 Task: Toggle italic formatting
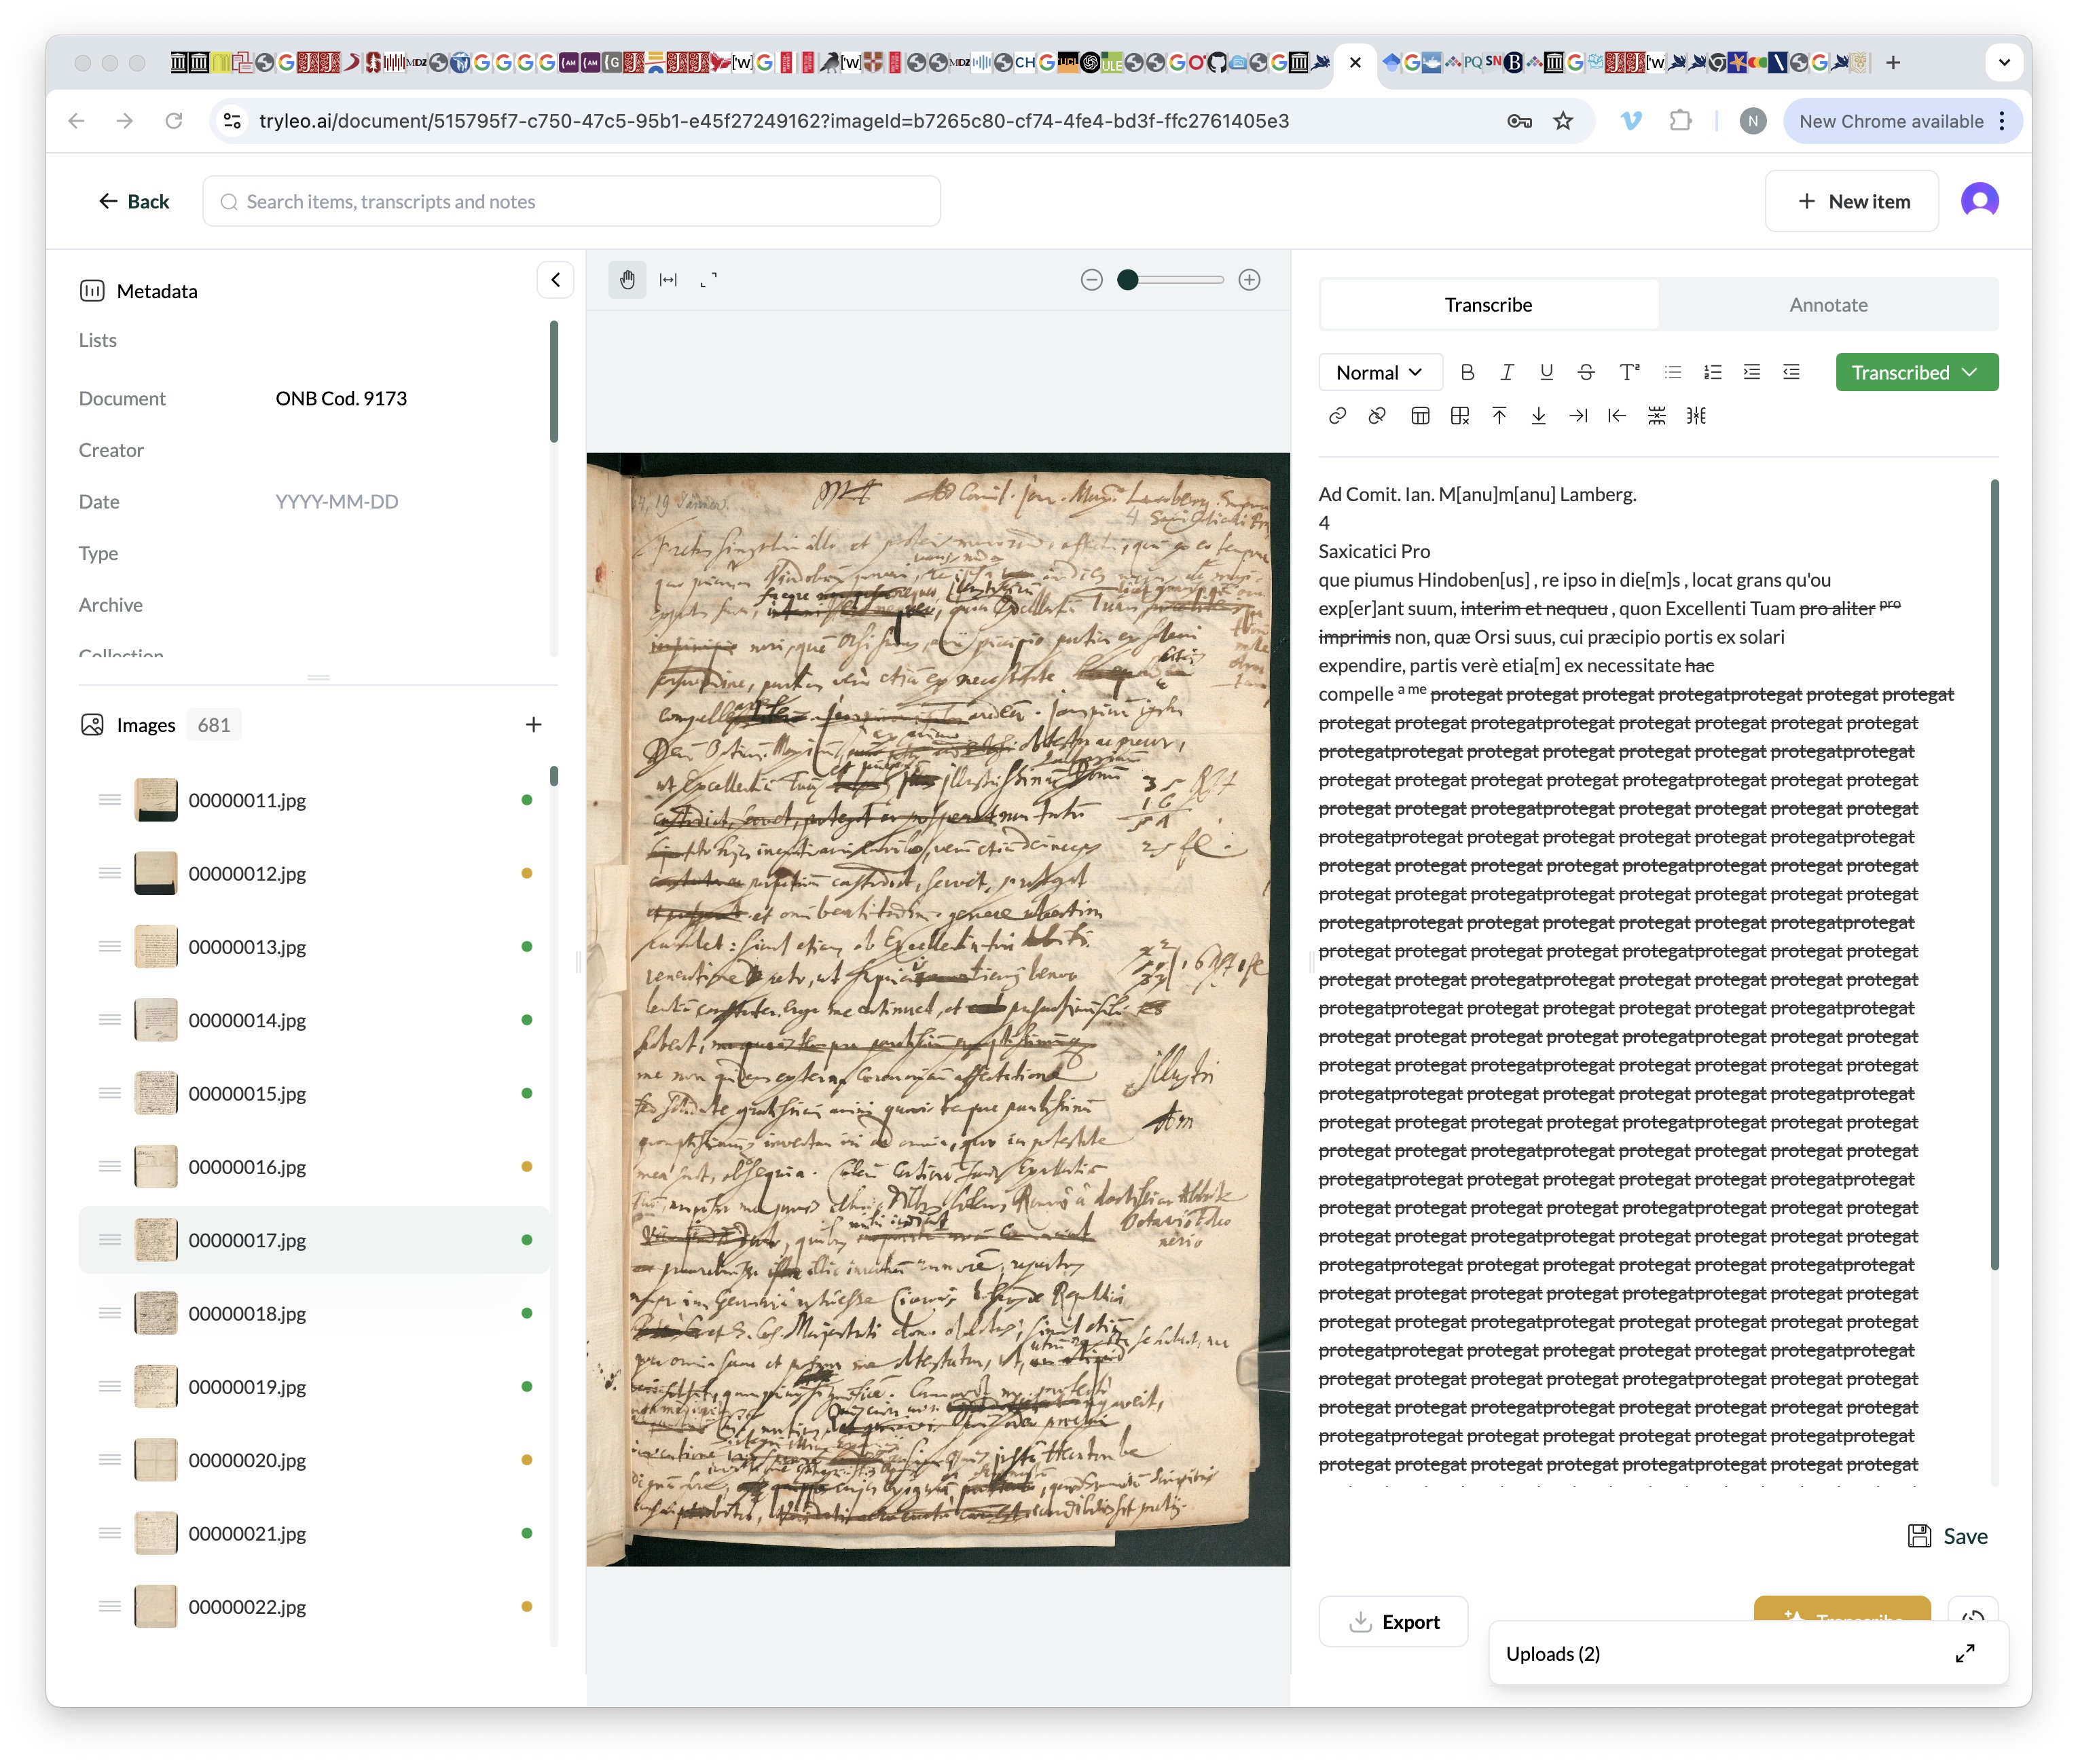[1506, 373]
